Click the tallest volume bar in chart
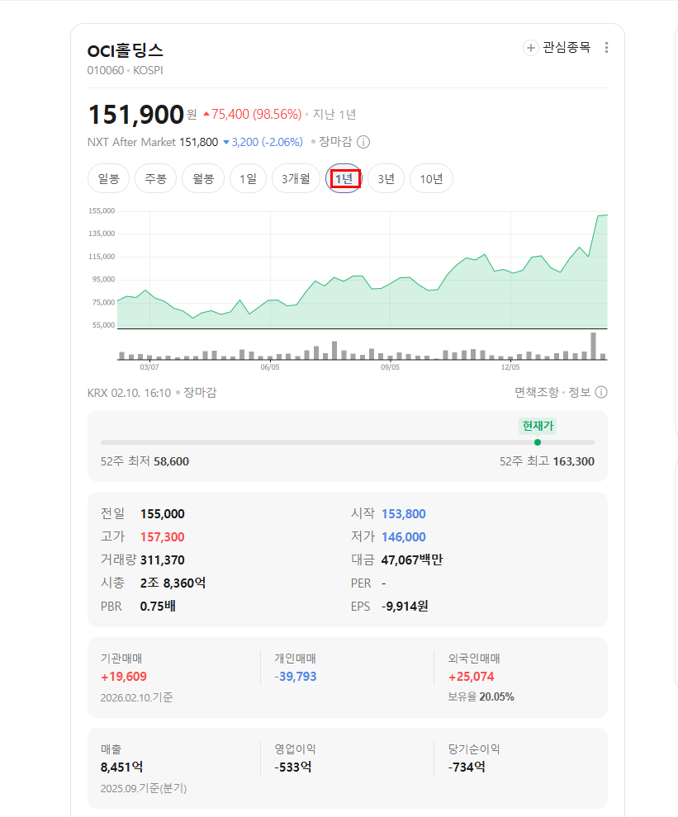 point(594,346)
